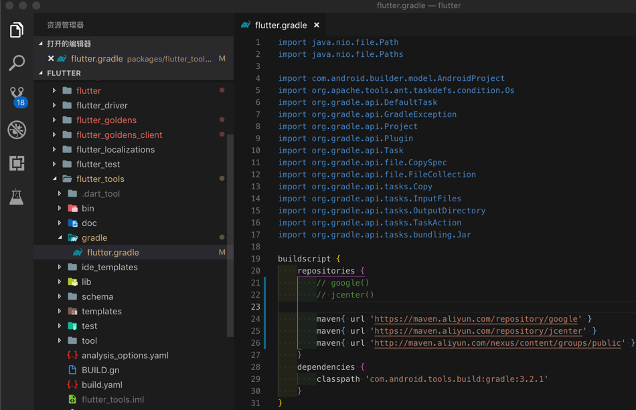The width and height of the screenshot is (636, 410).
Task: Click the aliyun nexus public groups URL
Action: coord(497,343)
